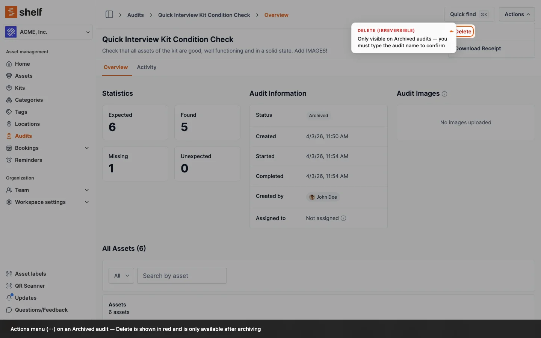Expand the Bookings submenu
541x338 pixels.
(87, 148)
